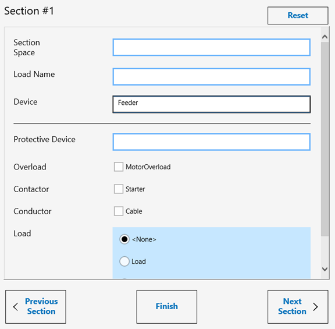Click the Finish button
335x329 pixels.
167,307
